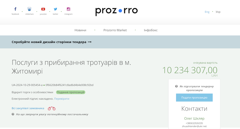Click 'Відкриті торги з особливостями' text
This screenshot has width=240, height=129.
point(32,92)
